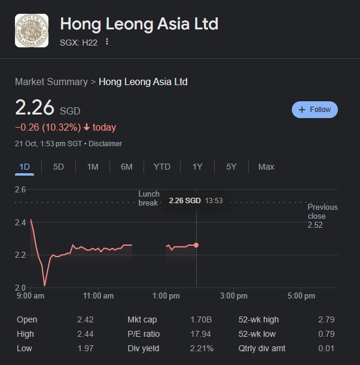Switch to the 1Y chart range

pyautogui.click(x=197, y=167)
